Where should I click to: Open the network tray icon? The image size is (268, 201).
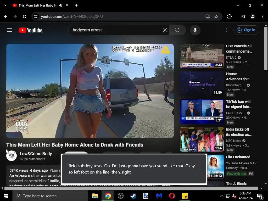[x=228, y=196]
